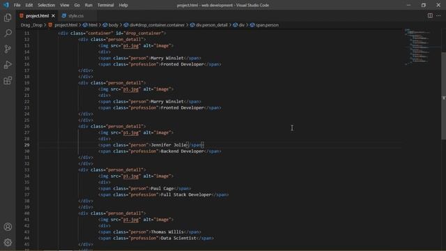Click the text Jennifer Jolie on line 29
Viewport: 446px width, 251px height.
169,145
